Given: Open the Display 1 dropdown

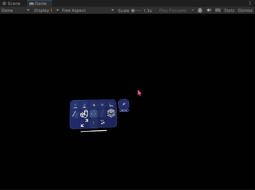Looking at the screenshot, I should (46, 10).
